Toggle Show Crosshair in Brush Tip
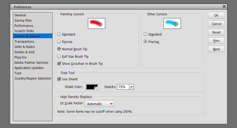This screenshot has height=128, width=237. click(x=59, y=64)
